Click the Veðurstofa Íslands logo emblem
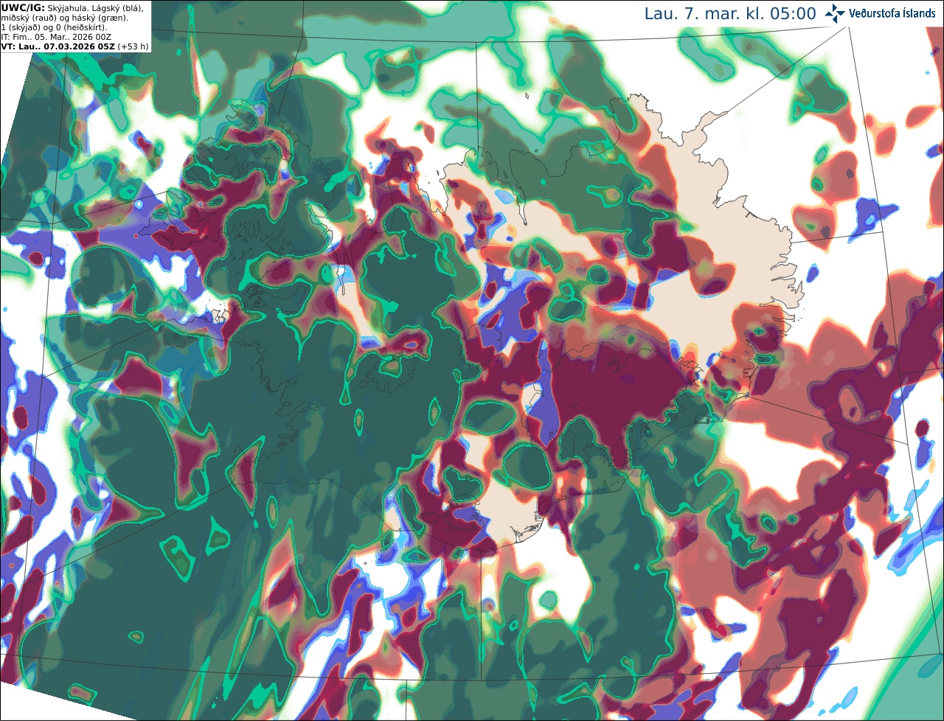The width and height of the screenshot is (944, 721). 834,13
